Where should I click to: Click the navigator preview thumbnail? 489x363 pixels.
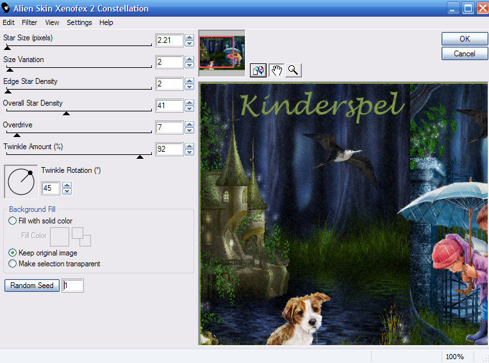(222, 52)
